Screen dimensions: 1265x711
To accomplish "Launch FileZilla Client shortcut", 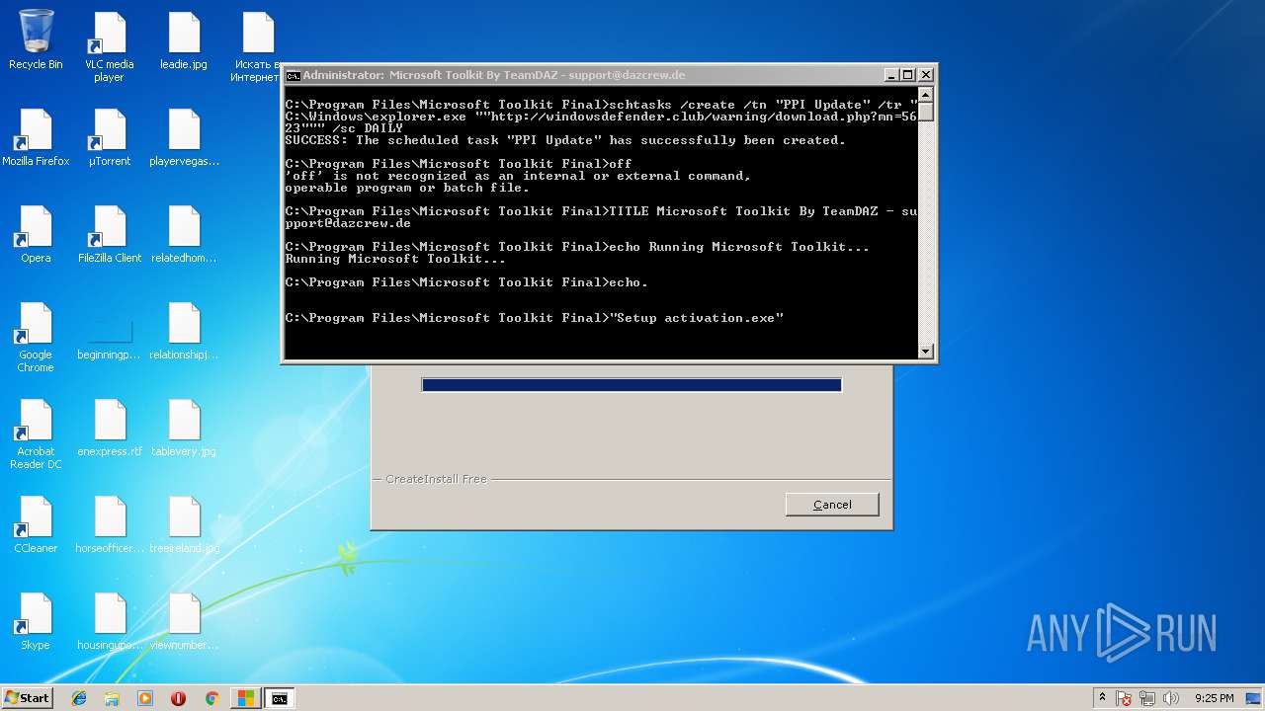I will pyautogui.click(x=110, y=234).
